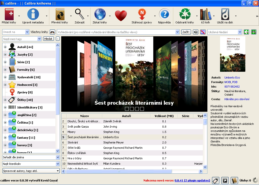259x185 pixels.
Task: Toggle cover browser button in status bar
Action: click(x=225, y=180)
